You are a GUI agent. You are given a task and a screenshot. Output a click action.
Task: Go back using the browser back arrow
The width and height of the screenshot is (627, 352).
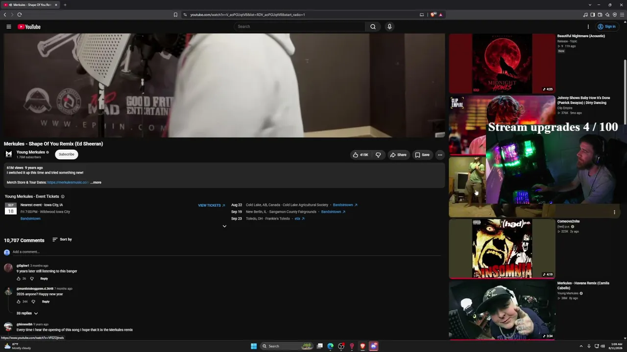coord(5,15)
